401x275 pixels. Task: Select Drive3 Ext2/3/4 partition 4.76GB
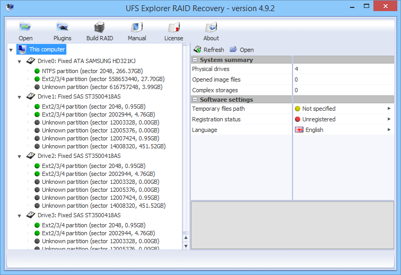[x=99, y=233]
